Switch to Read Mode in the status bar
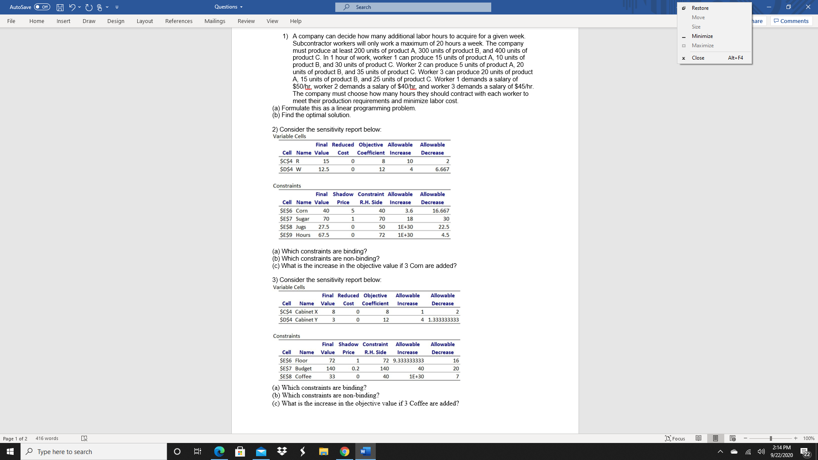818x460 pixels. (x=697, y=438)
